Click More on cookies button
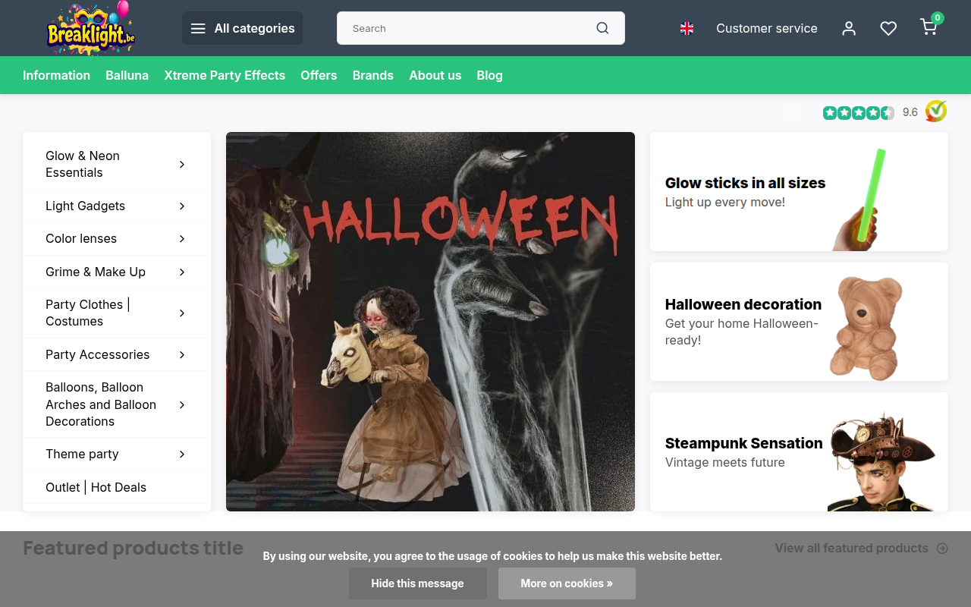Screen dimensions: 971x607 pyautogui.click(x=567, y=583)
